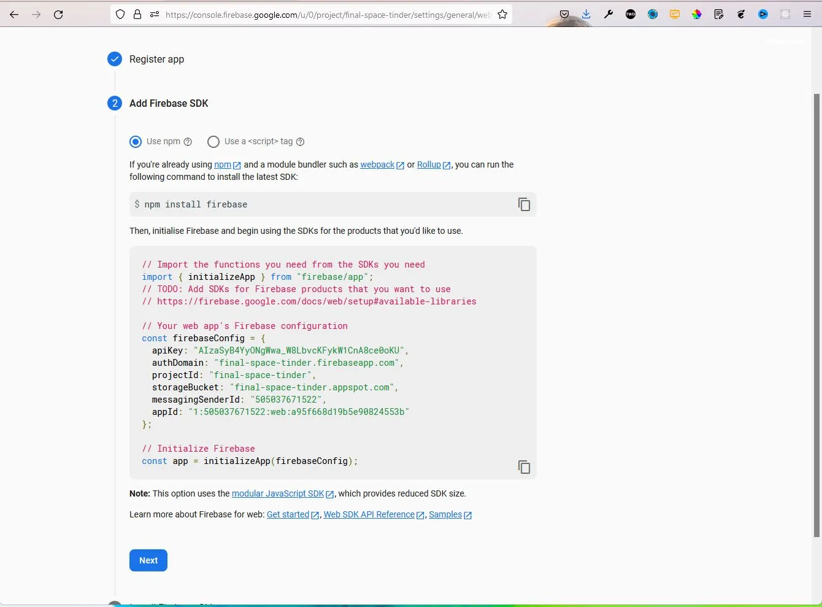
Task: Click the Register app step title
Action: click(156, 59)
